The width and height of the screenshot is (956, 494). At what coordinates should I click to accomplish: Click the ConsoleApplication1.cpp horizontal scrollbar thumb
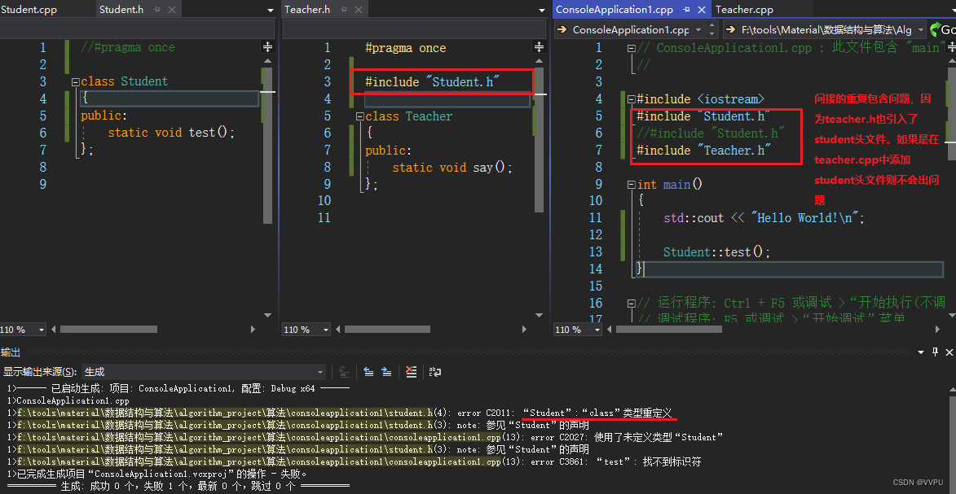[x=669, y=329]
